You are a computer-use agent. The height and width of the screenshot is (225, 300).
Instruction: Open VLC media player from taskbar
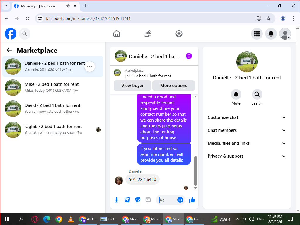71,219
